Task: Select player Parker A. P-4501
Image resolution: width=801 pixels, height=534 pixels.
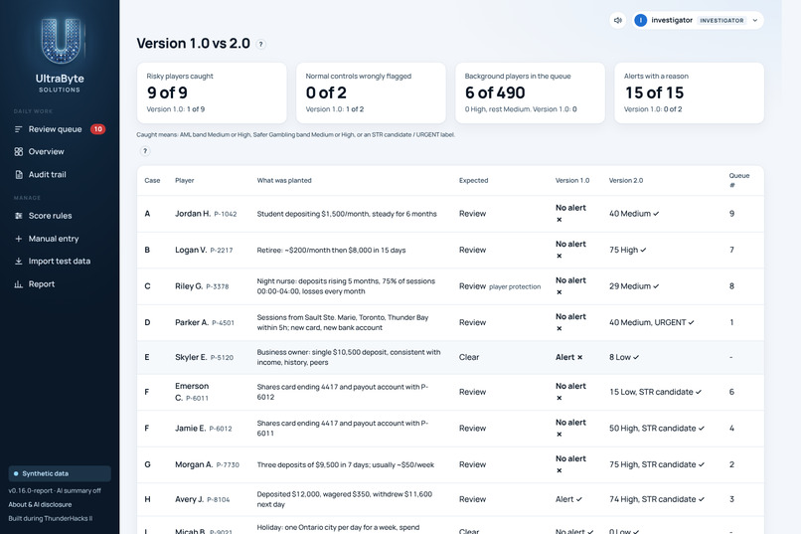Action: pos(205,322)
